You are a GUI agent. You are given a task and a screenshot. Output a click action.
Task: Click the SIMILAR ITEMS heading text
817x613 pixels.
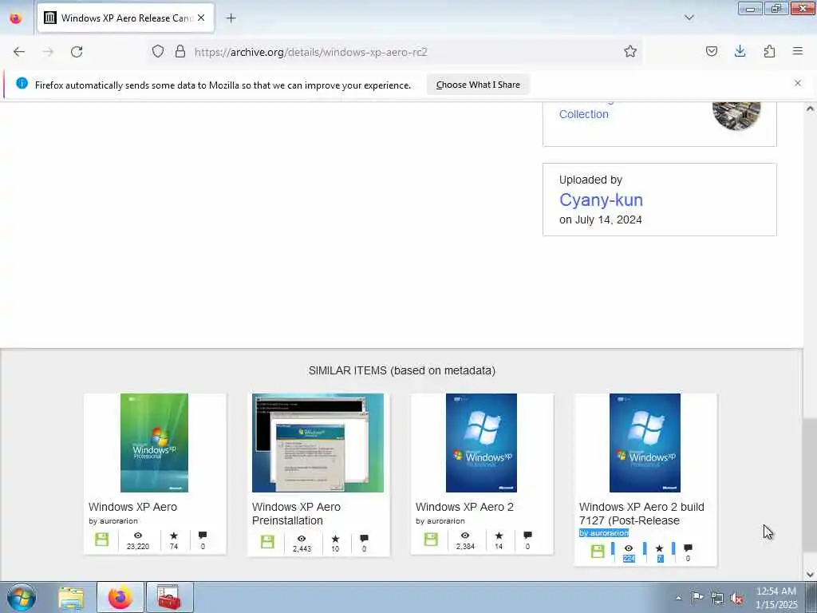click(402, 370)
